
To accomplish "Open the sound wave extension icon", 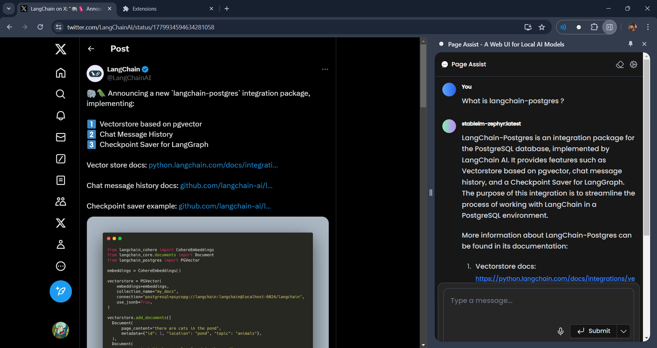I will pyautogui.click(x=563, y=27).
